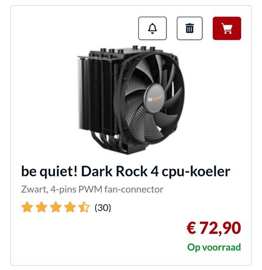Viewport: 262px width, 270px height.
Task: Click the € 72,90 price
Action: tap(214, 228)
